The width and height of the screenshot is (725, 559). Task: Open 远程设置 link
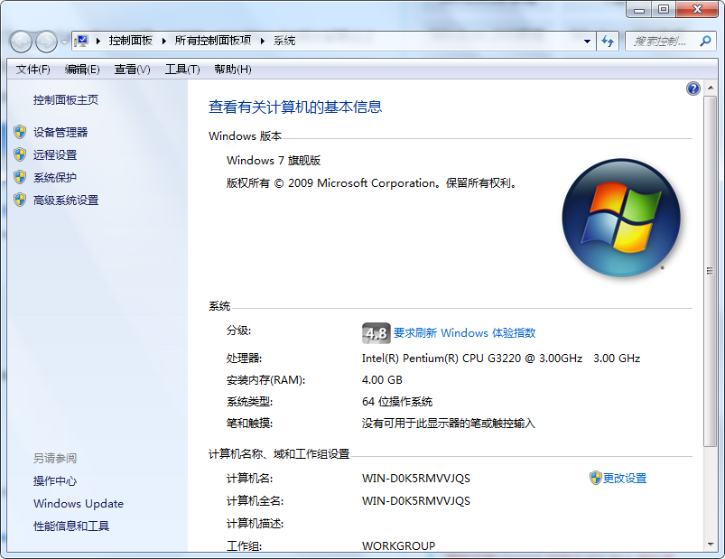pyautogui.click(x=55, y=155)
